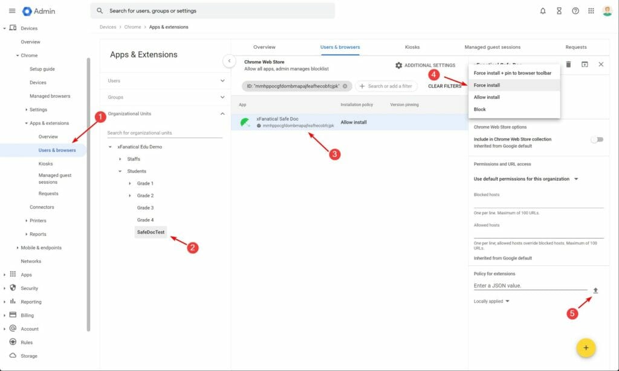Screen dimensions: 619x371
Task: Open Additional Settings via the gear icon
Action: [x=398, y=66]
